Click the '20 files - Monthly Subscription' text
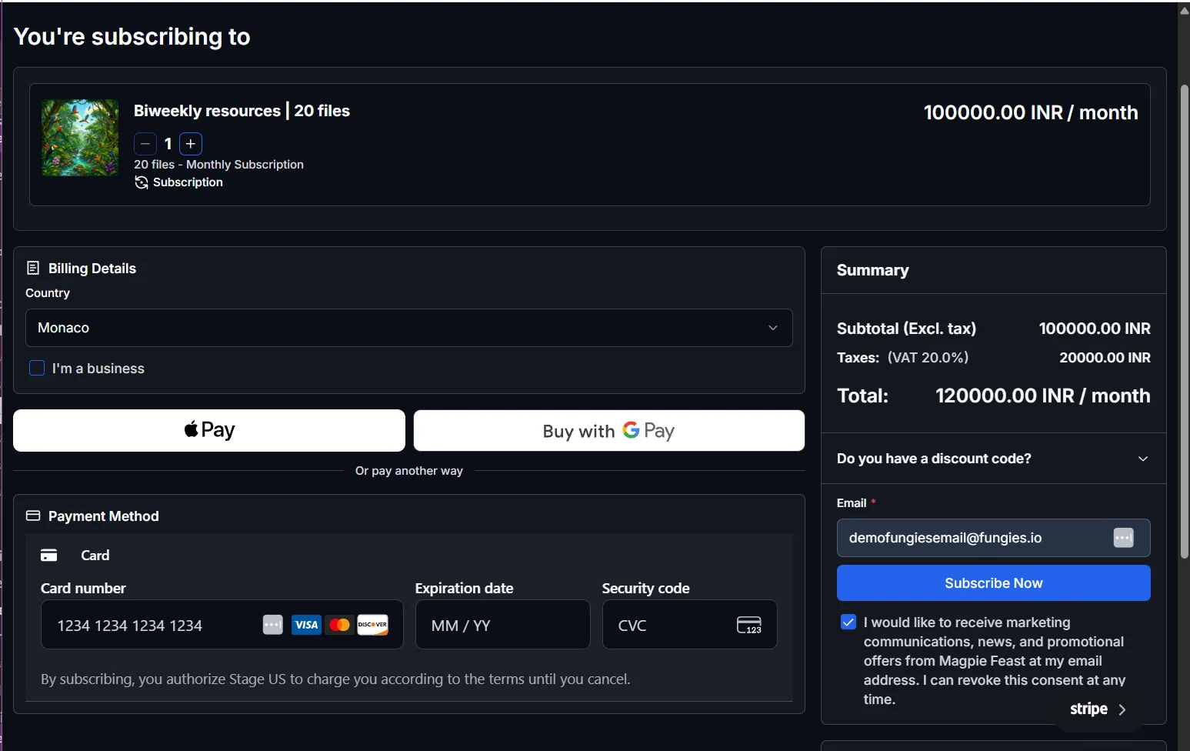The height and width of the screenshot is (751, 1190). point(218,165)
